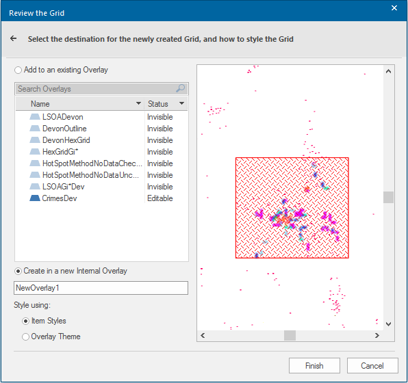
Task: Click the Cancel button
Action: (x=372, y=366)
